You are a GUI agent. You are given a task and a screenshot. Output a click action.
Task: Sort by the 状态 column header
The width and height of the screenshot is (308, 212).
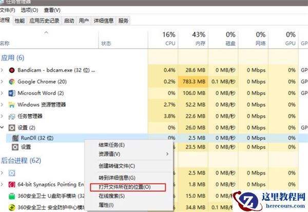106,43
